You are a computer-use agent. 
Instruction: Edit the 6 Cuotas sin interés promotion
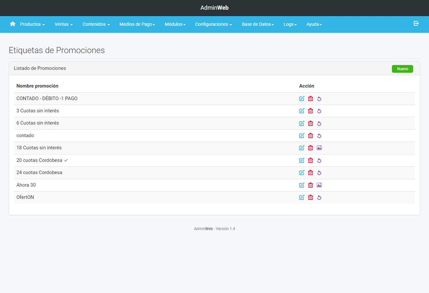click(x=302, y=123)
